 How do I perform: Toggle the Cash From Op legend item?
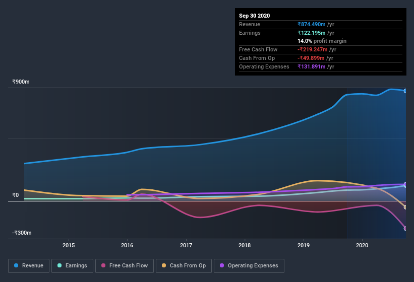coord(183,265)
